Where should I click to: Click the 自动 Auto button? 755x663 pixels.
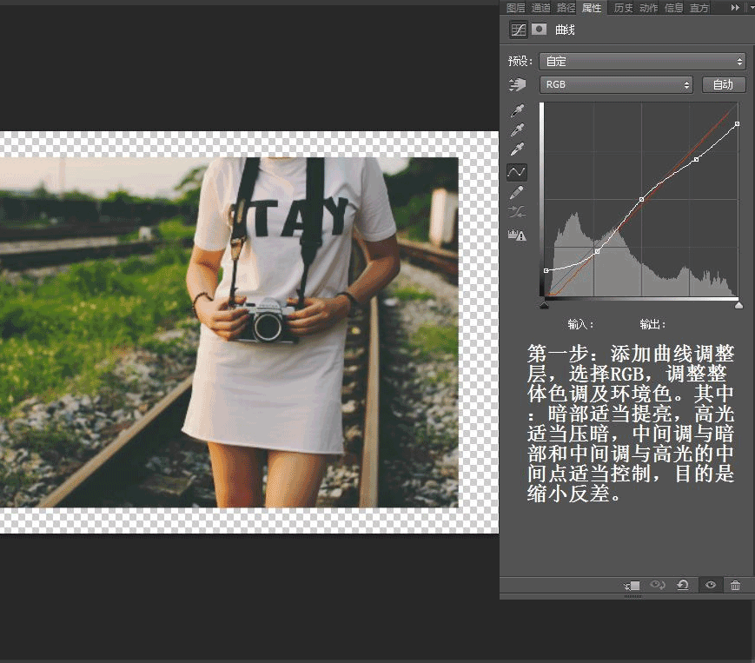(x=724, y=84)
